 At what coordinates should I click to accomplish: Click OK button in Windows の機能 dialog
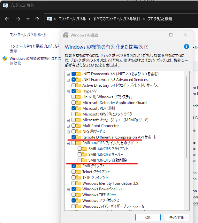click(148, 217)
